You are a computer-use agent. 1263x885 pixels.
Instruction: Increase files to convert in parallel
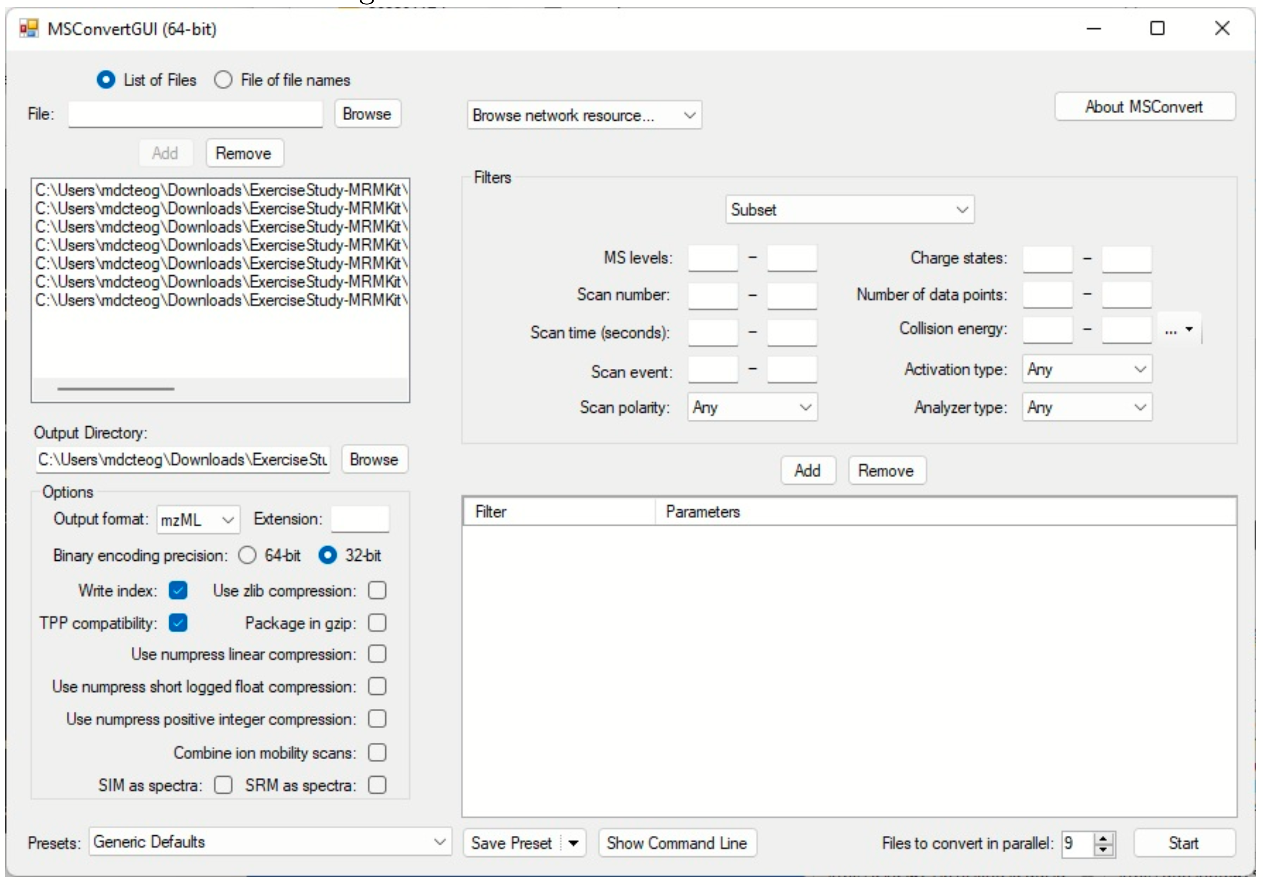[1103, 838]
